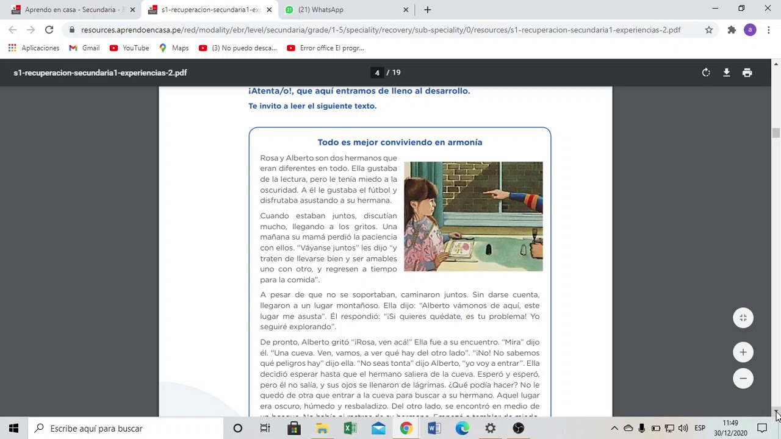The width and height of the screenshot is (781, 439).
Task: Open the Gmail bookmark
Action: [84, 48]
